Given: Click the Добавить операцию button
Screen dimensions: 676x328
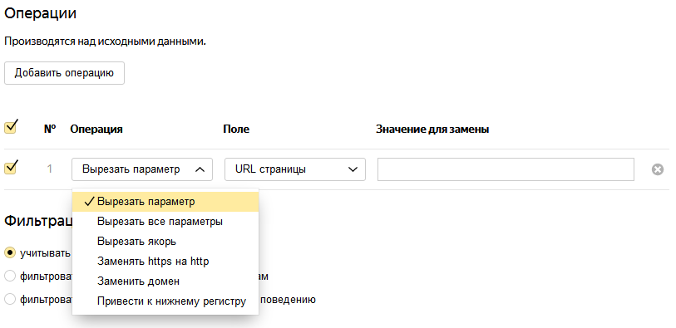Looking at the screenshot, I should (x=64, y=73).
